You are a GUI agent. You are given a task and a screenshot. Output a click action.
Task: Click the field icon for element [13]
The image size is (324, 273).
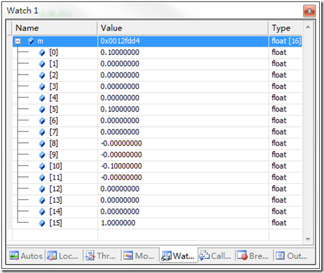[42, 201]
